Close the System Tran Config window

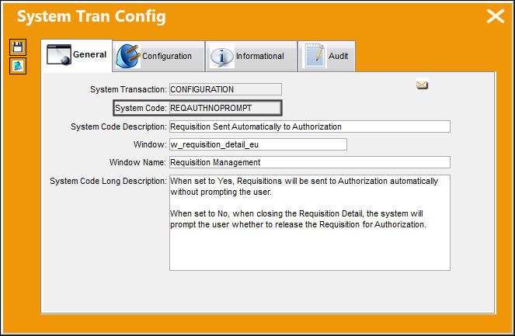[x=496, y=16]
